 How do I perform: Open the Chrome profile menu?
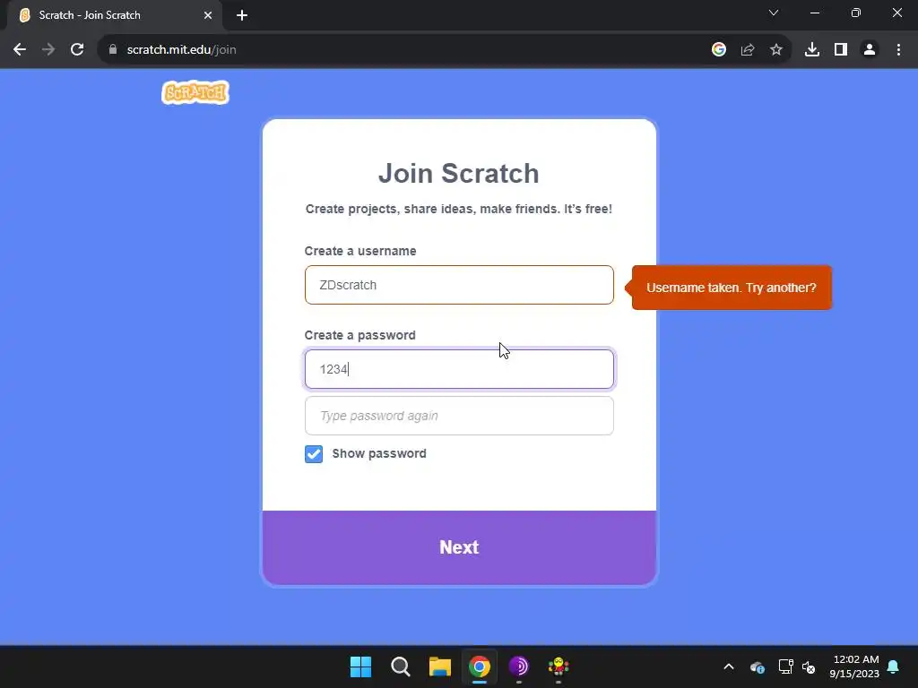click(x=870, y=50)
